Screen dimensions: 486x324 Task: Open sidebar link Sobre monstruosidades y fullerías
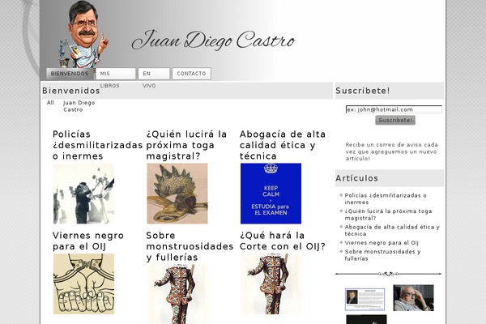383,255
